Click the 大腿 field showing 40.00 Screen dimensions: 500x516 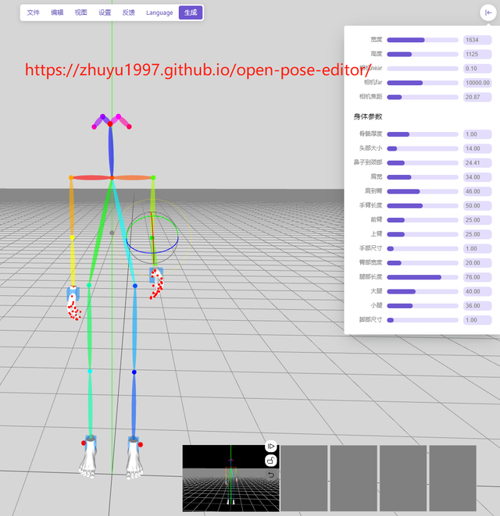[x=477, y=291]
